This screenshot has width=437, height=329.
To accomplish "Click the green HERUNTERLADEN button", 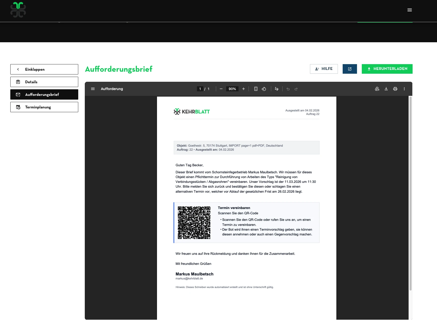I will coord(387,69).
